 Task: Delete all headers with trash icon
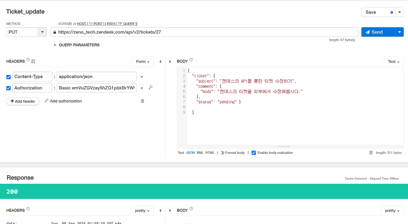click(x=142, y=101)
